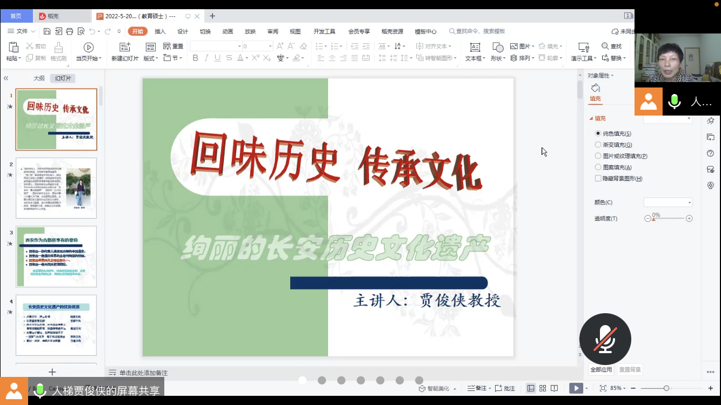Open reading view from the status bar
Image resolution: width=721 pixels, height=405 pixels.
click(x=554, y=388)
